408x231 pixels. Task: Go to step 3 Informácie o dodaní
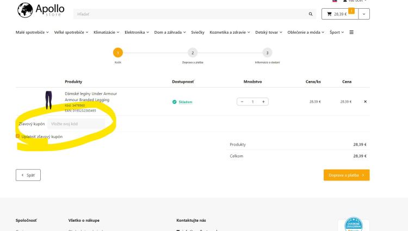pos(267,53)
